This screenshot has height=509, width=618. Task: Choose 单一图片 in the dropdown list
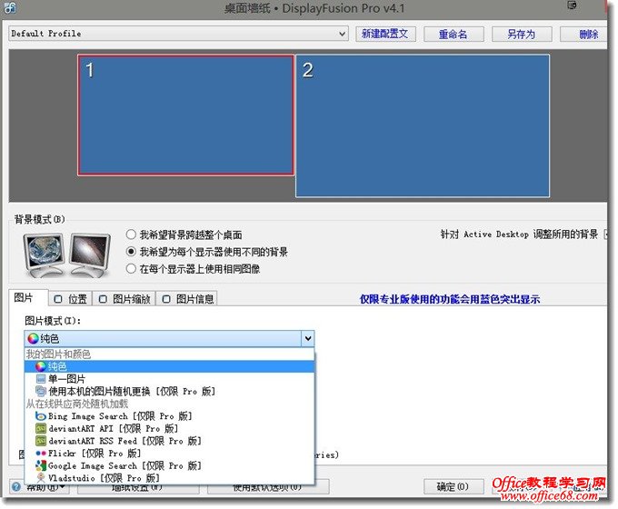[x=169, y=379]
